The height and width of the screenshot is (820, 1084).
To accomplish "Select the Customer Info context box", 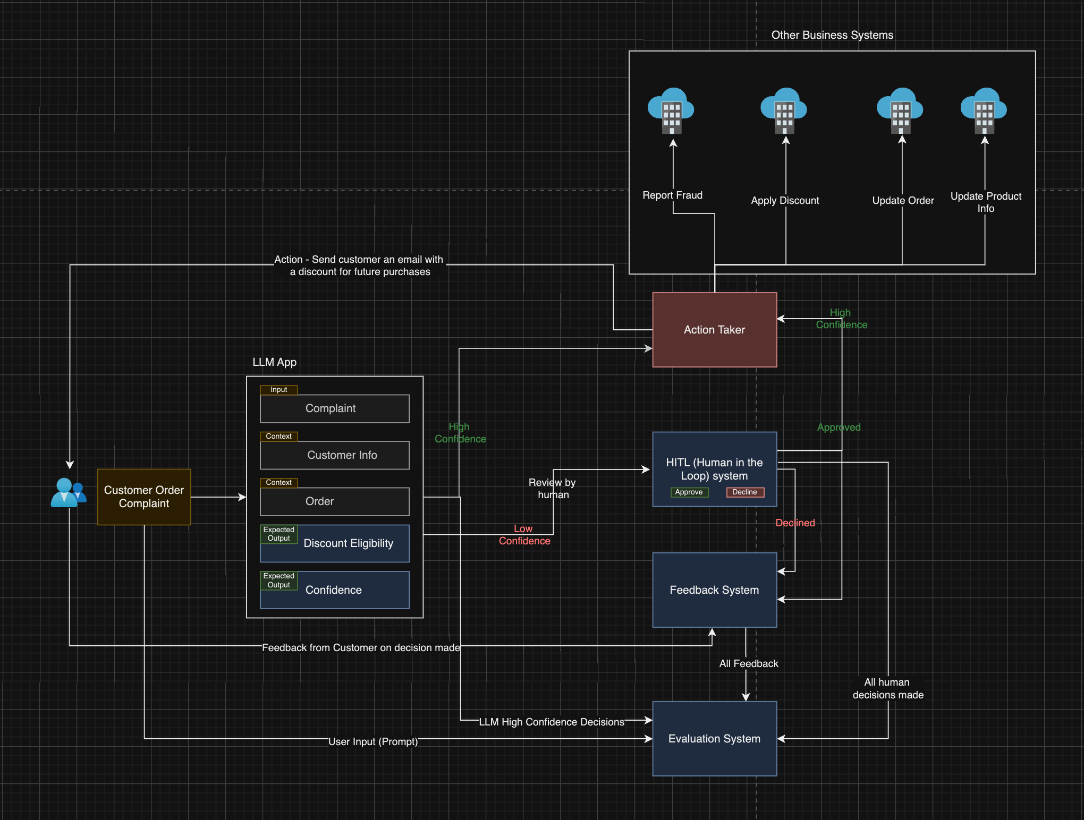I will 334,455.
